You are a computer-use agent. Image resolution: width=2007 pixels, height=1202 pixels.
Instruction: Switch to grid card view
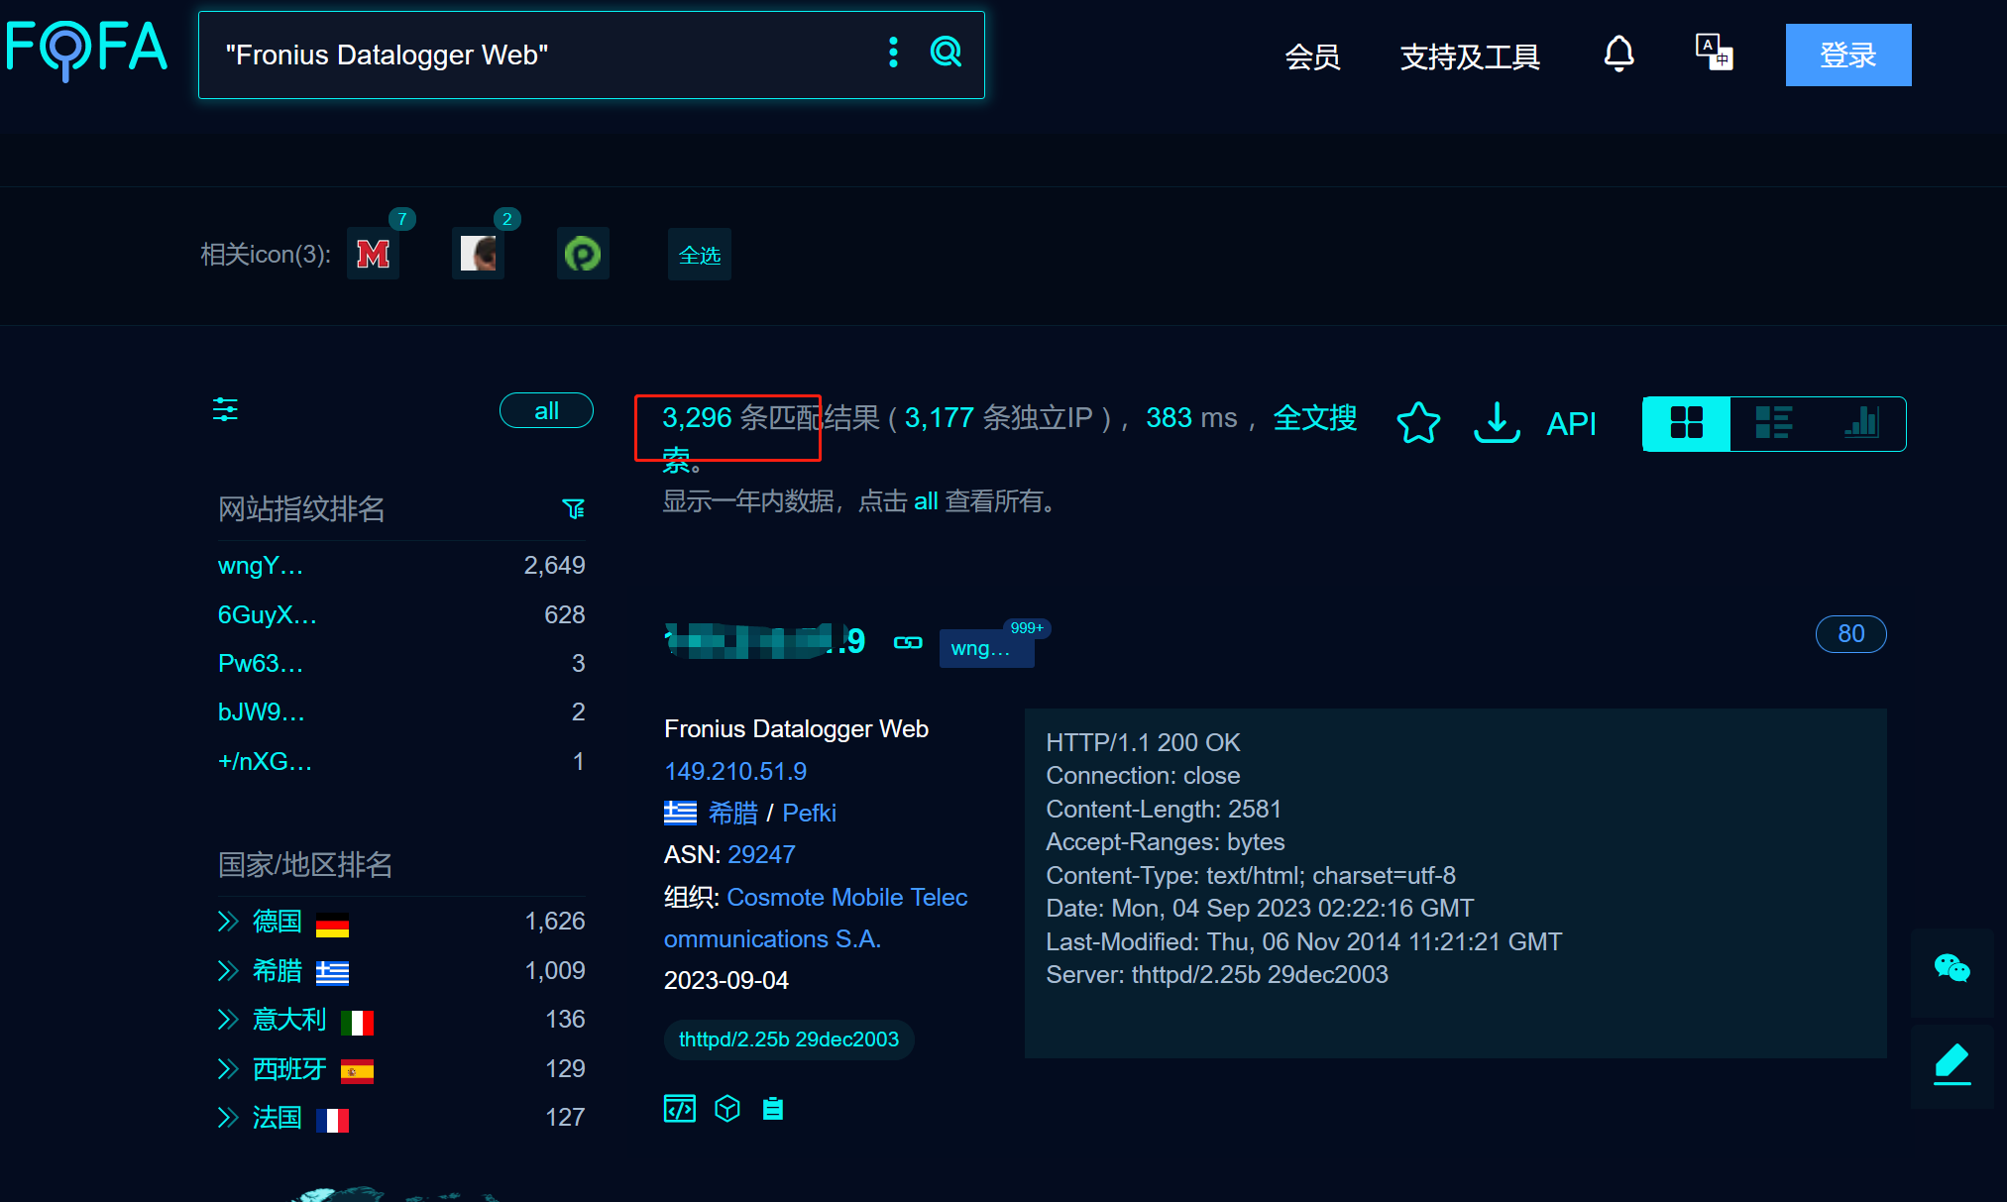pyautogui.click(x=1687, y=423)
